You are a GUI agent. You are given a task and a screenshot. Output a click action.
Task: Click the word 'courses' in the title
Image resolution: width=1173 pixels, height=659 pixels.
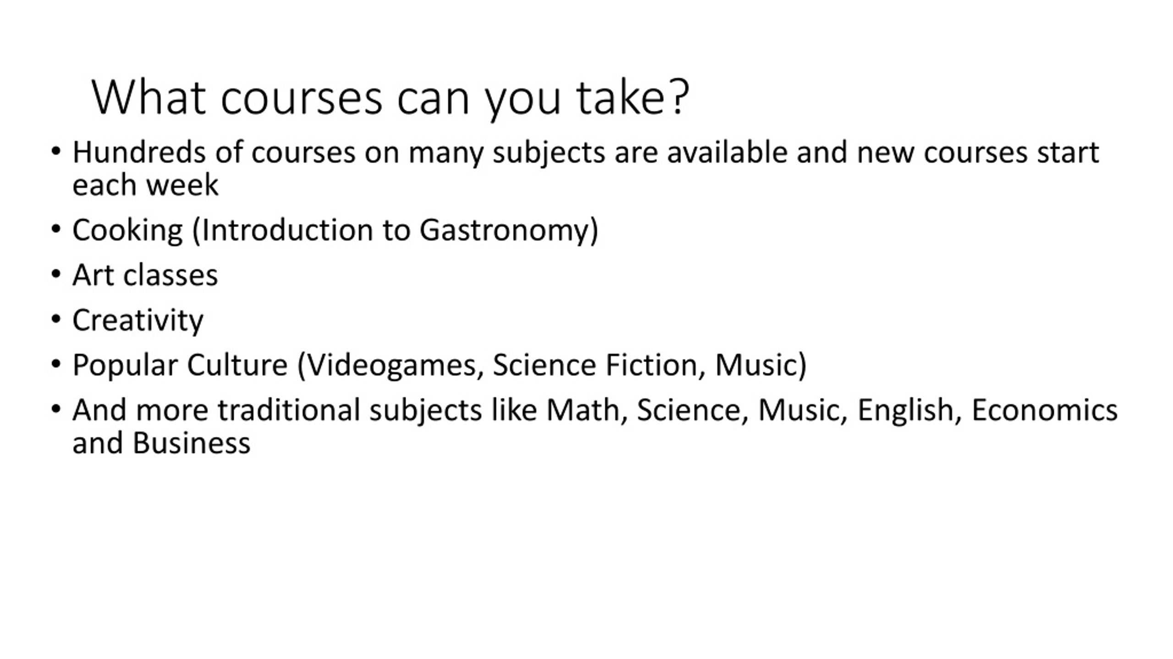pyautogui.click(x=301, y=98)
